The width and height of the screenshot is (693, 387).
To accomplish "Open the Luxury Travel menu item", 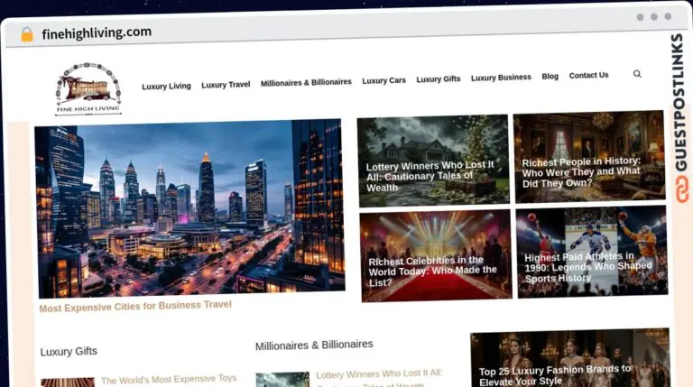I will [226, 85].
